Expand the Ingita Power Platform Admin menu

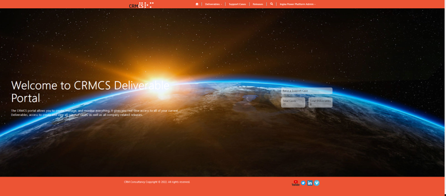click(x=297, y=4)
